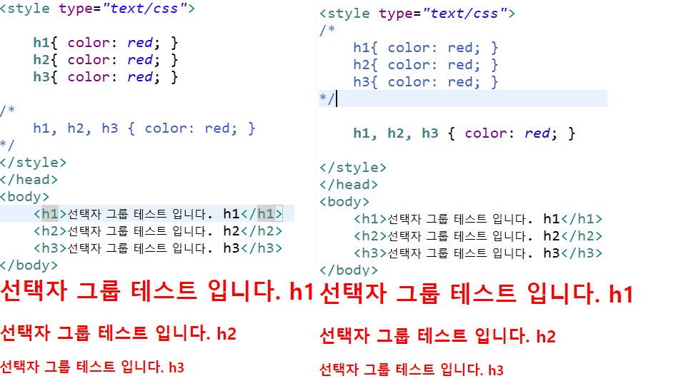This screenshot has width=696, height=386.
Task: Click the rendered red h3 heading in left output
Action: pyautogui.click(x=92, y=367)
